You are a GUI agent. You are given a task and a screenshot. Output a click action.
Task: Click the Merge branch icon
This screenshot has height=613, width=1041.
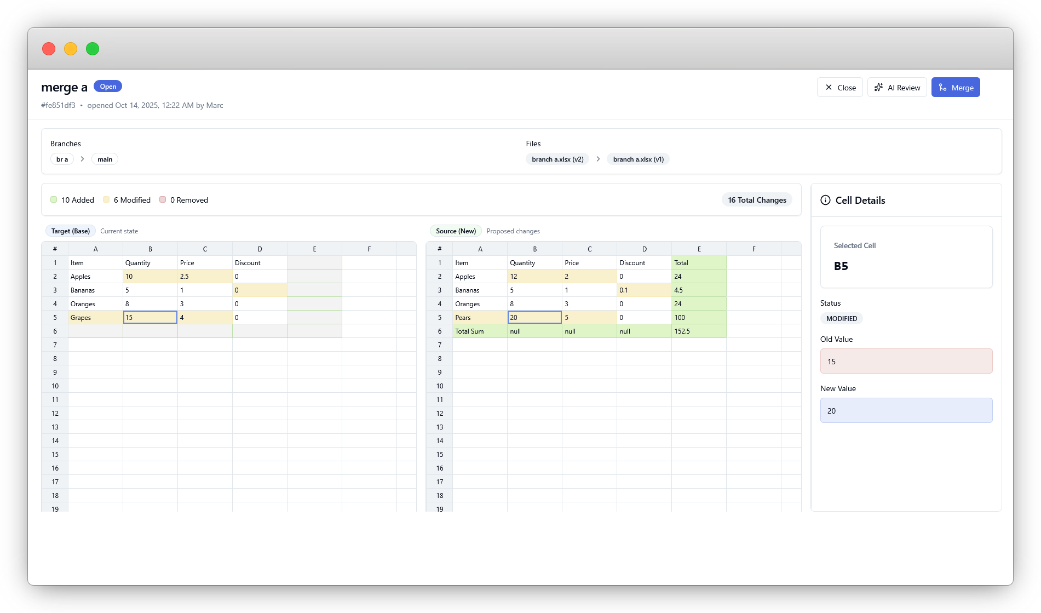tap(942, 87)
